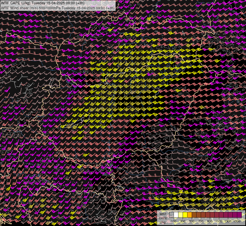Viewport: 246px width, 226px height.
Task: Click the legend value 900
Action: pyautogui.click(x=210, y=221)
